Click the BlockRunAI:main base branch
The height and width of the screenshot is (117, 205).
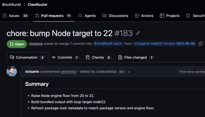tap(108, 44)
